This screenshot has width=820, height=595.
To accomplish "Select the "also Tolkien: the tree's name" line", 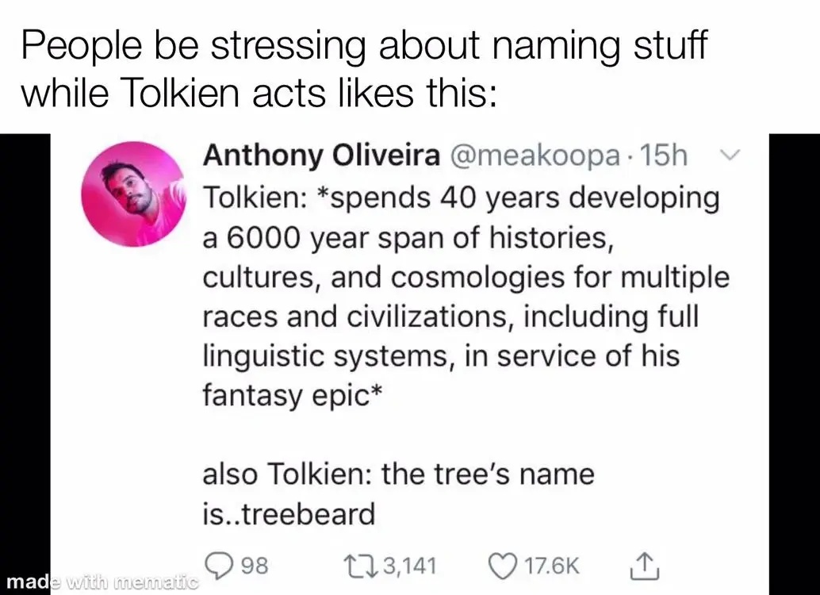I will tap(398, 474).
